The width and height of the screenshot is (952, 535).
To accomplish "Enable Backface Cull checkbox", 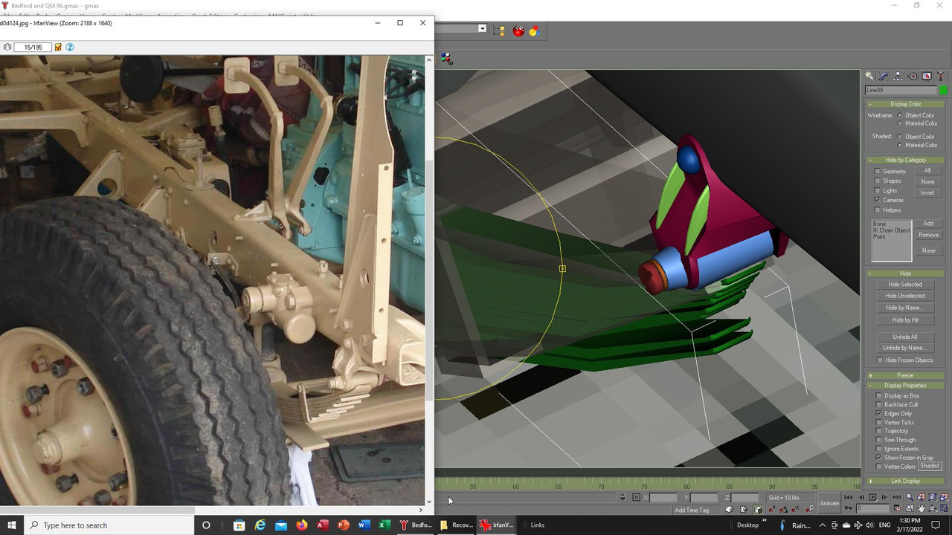I will click(x=879, y=405).
